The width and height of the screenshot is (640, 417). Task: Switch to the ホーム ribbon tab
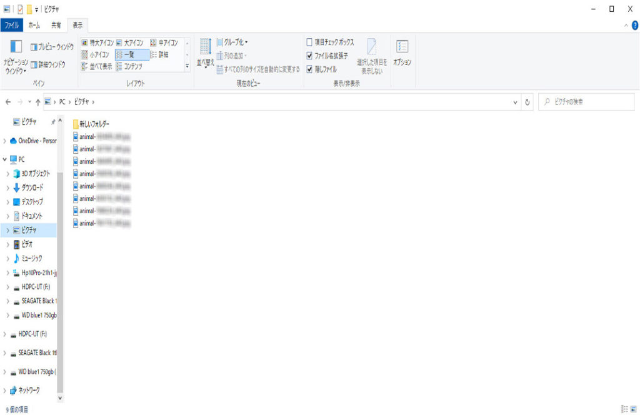click(34, 26)
